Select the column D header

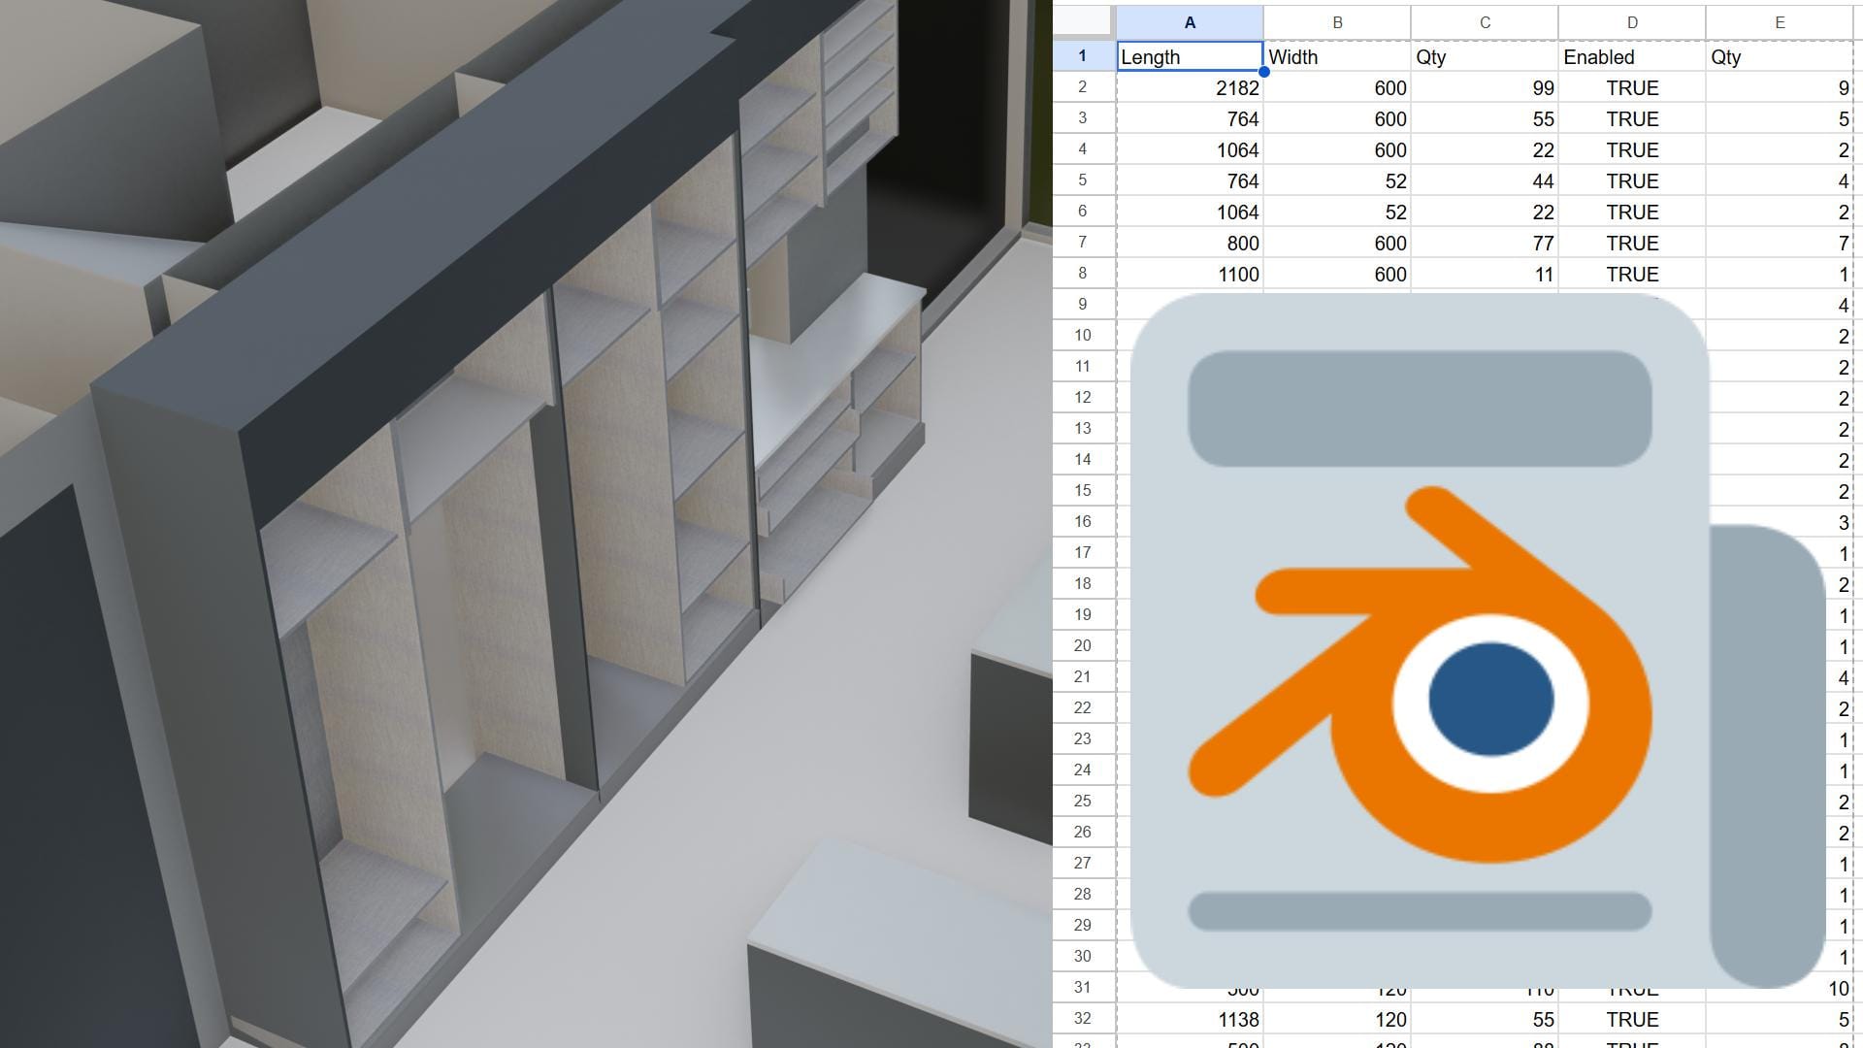tap(1631, 21)
